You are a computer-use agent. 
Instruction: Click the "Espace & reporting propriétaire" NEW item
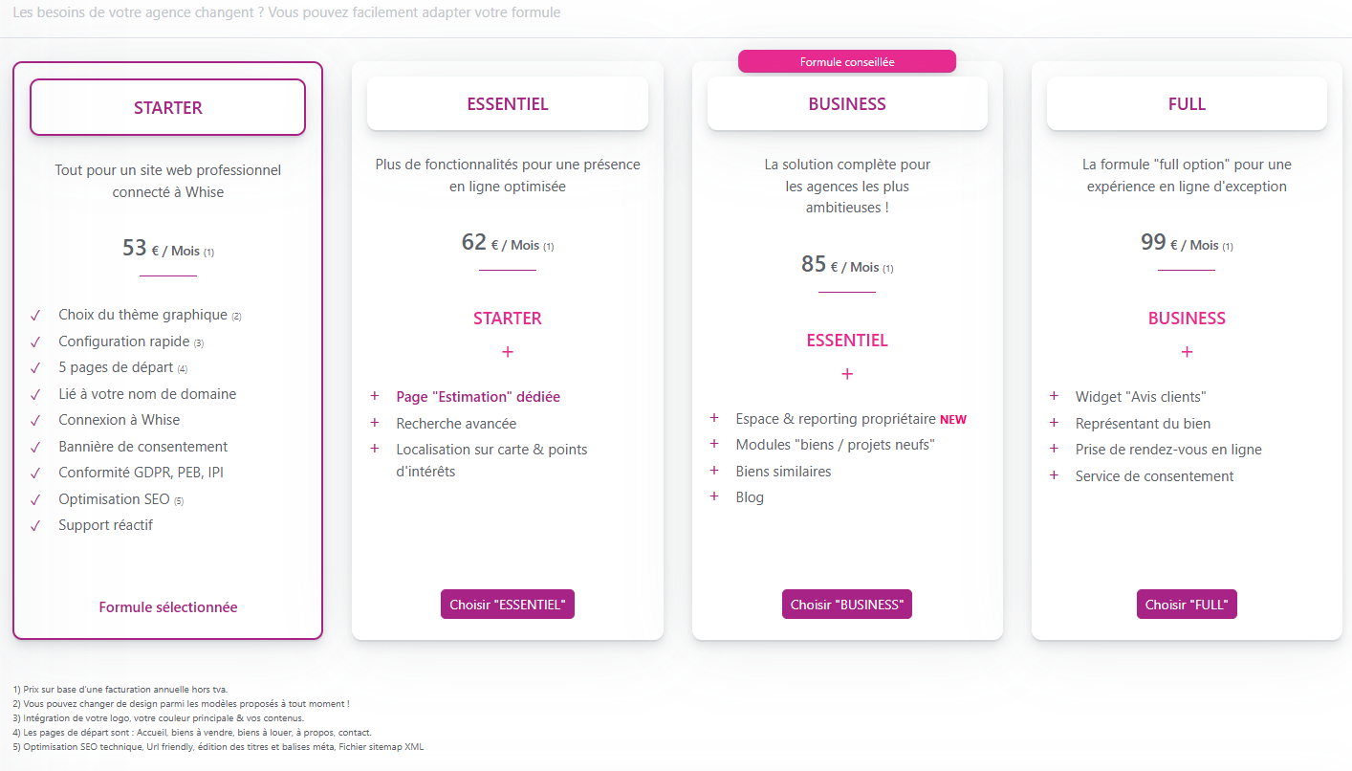(851, 419)
